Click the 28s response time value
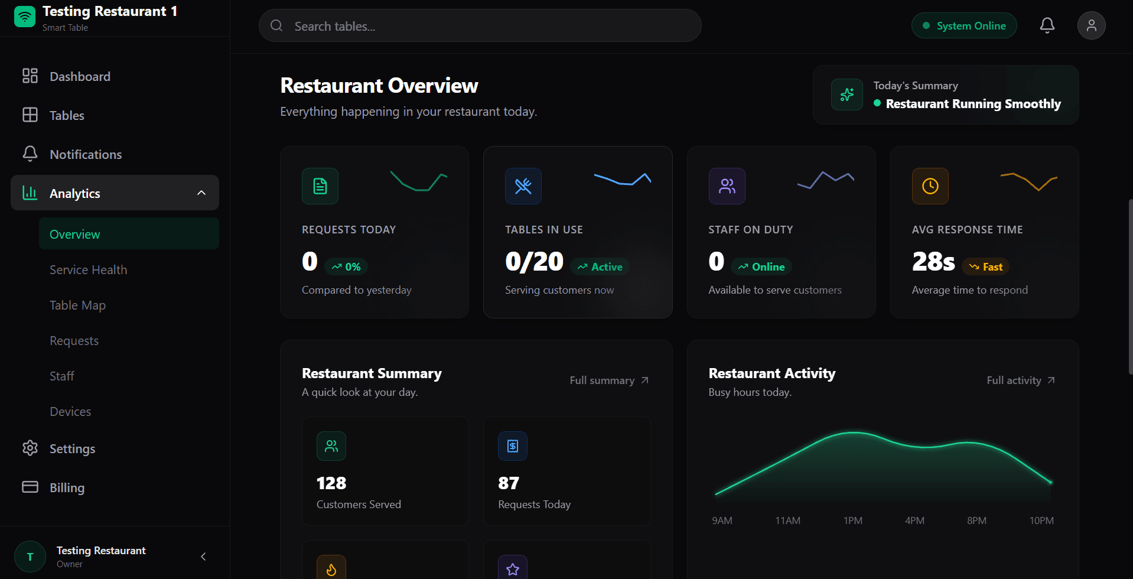The image size is (1133, 579). 933,262
